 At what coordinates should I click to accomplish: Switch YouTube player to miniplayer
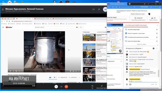click(73, 71)
